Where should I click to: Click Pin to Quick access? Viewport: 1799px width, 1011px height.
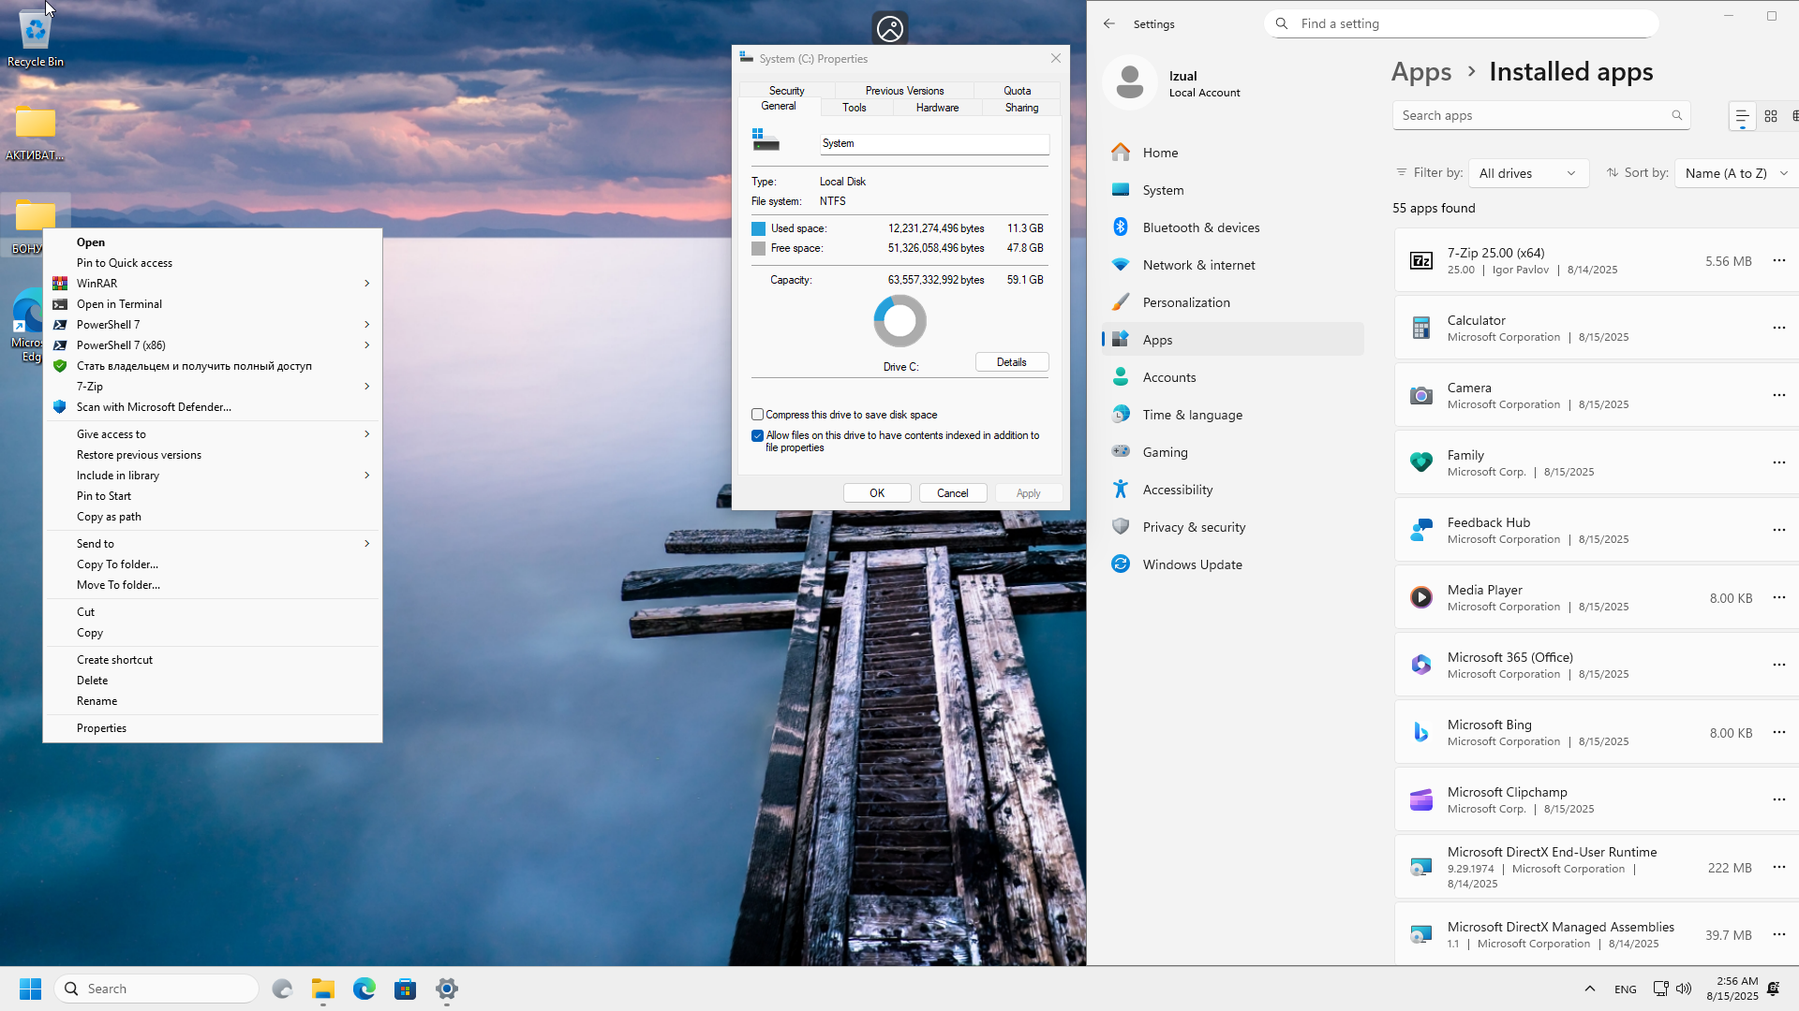213,263
